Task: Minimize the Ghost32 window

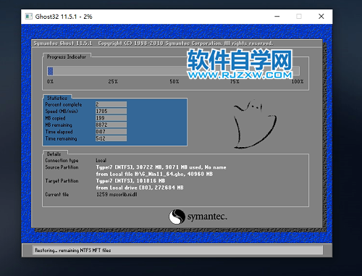Action: tap(277, 17)
